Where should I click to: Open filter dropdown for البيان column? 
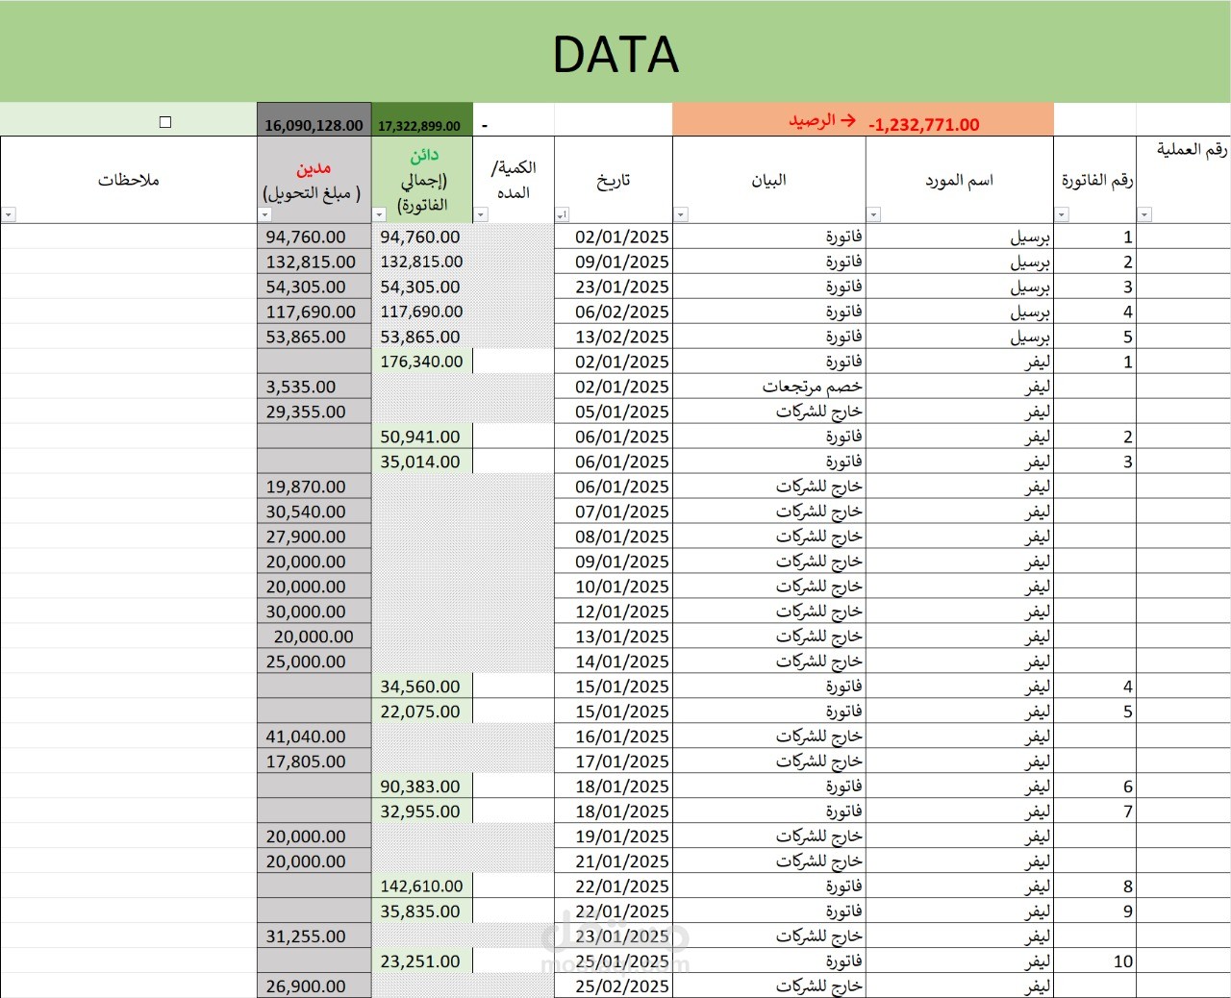[x=681, y=214]
